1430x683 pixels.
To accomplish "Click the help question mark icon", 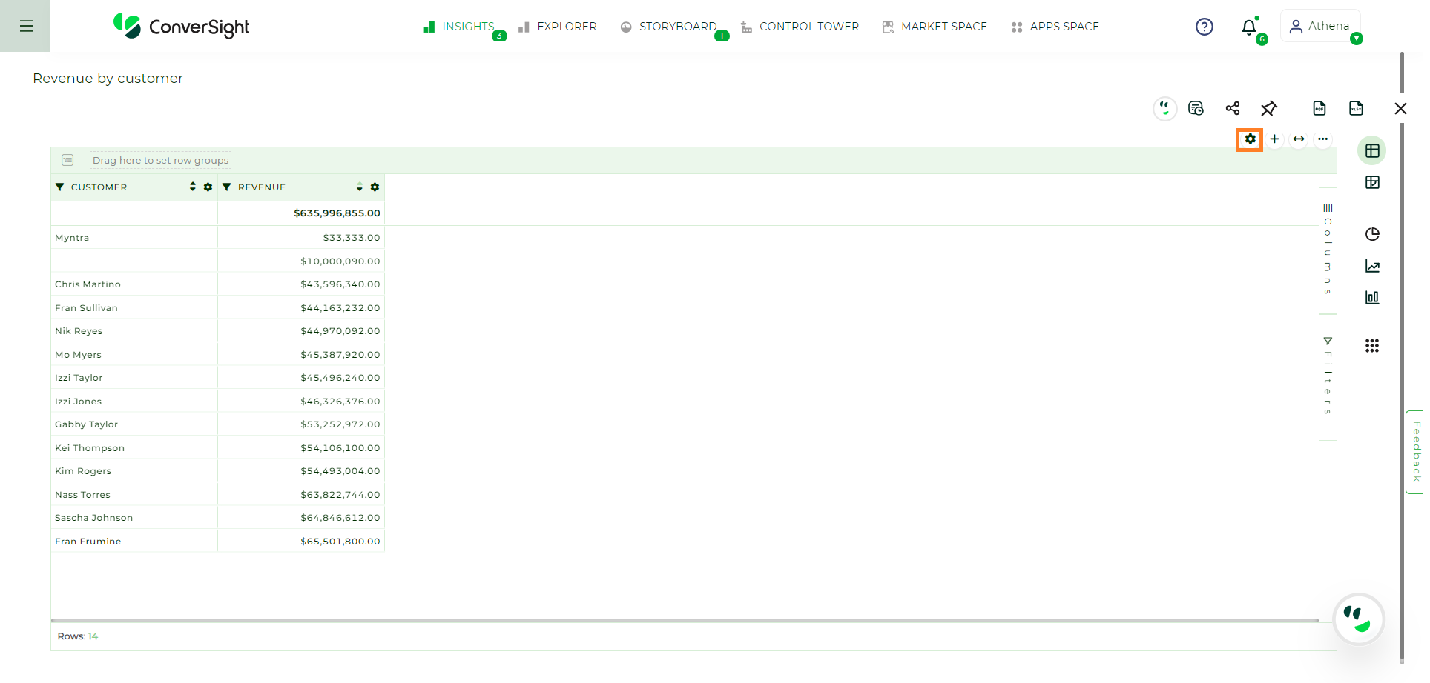I will click(1205, 27).
